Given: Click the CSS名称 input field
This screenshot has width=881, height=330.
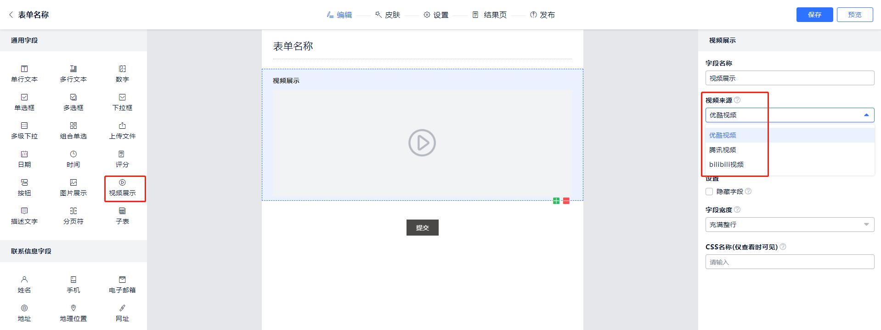Looking at the screenshot, I should pos(789,262).
